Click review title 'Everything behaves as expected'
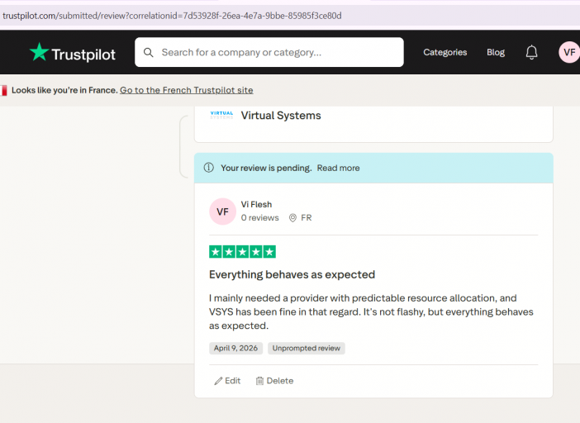 (292, 274)
